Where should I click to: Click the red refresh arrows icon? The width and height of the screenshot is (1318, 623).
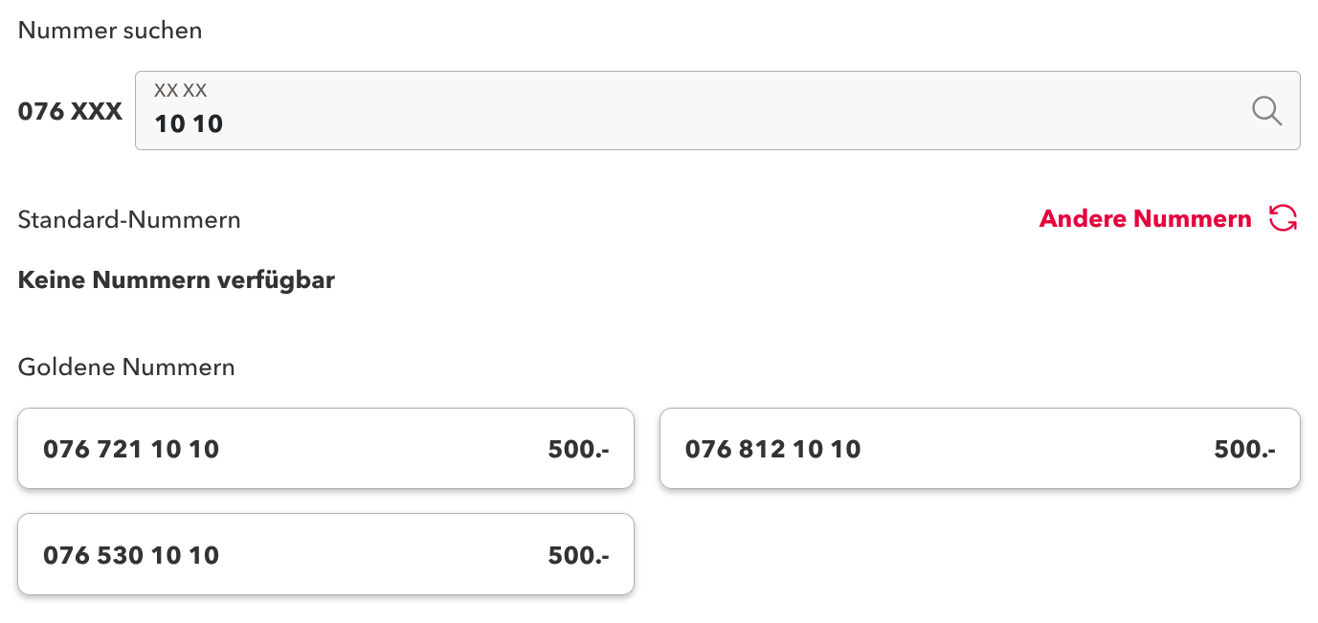1283,218
